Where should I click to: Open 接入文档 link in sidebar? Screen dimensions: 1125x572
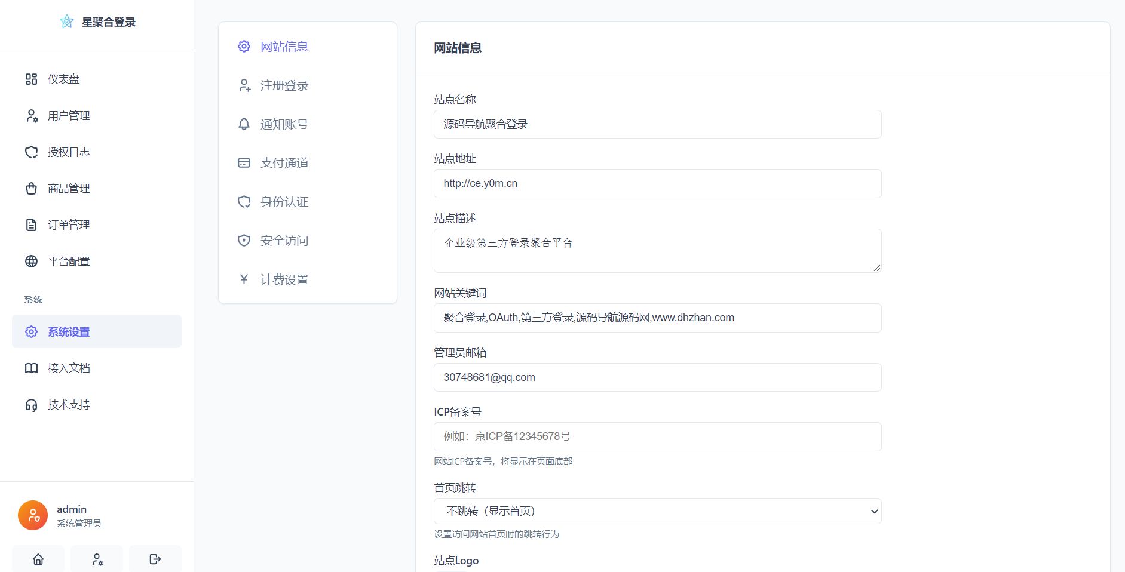tap(68, 368)
